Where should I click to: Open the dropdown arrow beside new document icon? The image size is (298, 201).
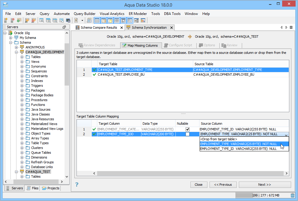click(x=82, y=20)
